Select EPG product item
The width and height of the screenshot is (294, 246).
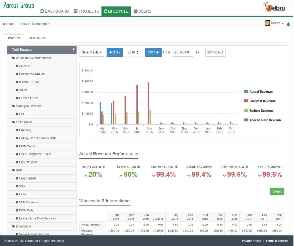(42, 114)
